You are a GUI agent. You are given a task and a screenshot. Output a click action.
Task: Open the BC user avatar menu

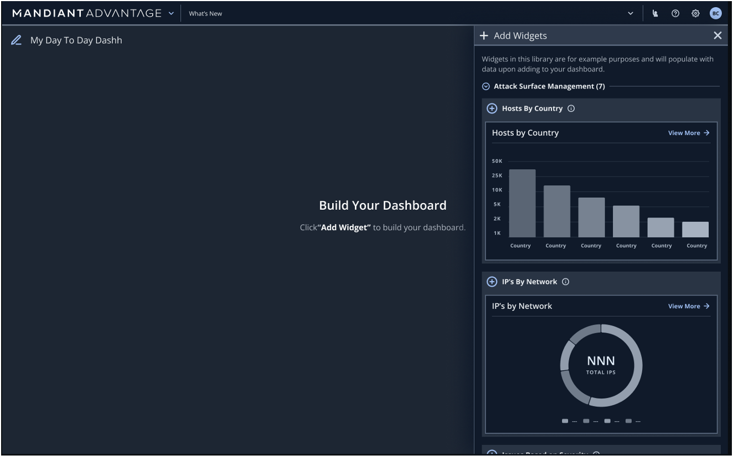point(715,13)
